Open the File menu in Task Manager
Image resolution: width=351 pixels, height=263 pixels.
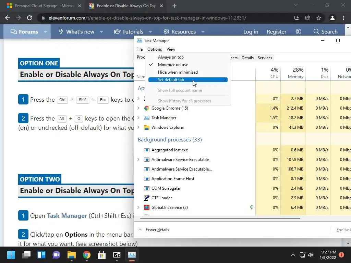(x=140, y=49)
